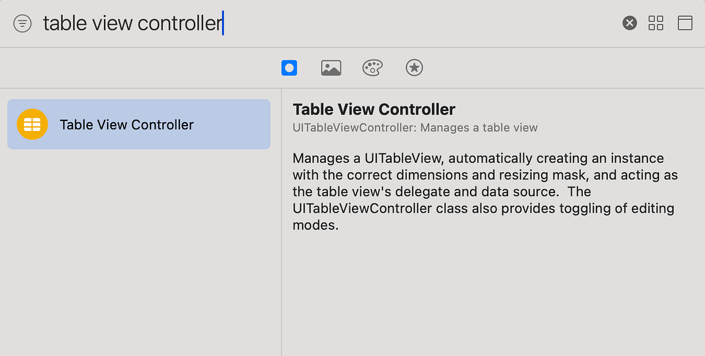This screenshot has height=356, width=705.
Task: Open the filter menu in the search bar
Action: pos(22,23)
